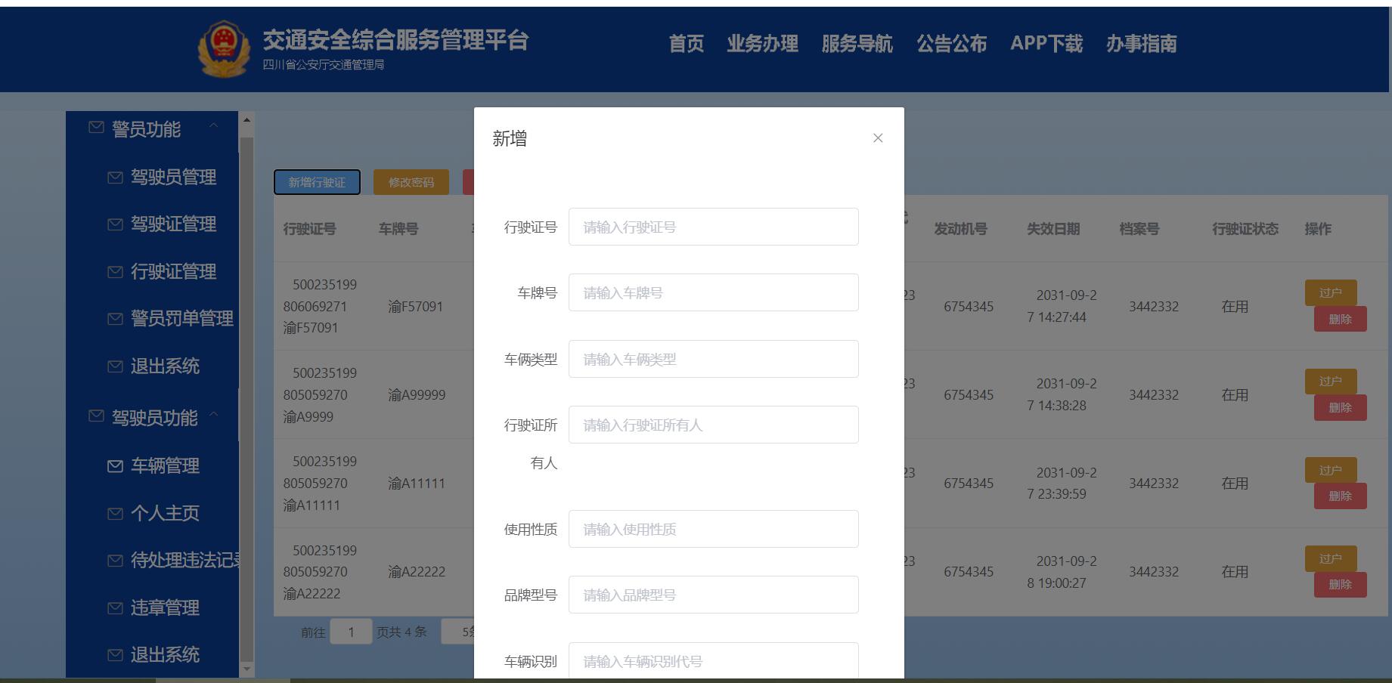Open 驾驶证管理 in the sidebar
This screenshot has width=1392, height=683.
[x=174, y=224]
